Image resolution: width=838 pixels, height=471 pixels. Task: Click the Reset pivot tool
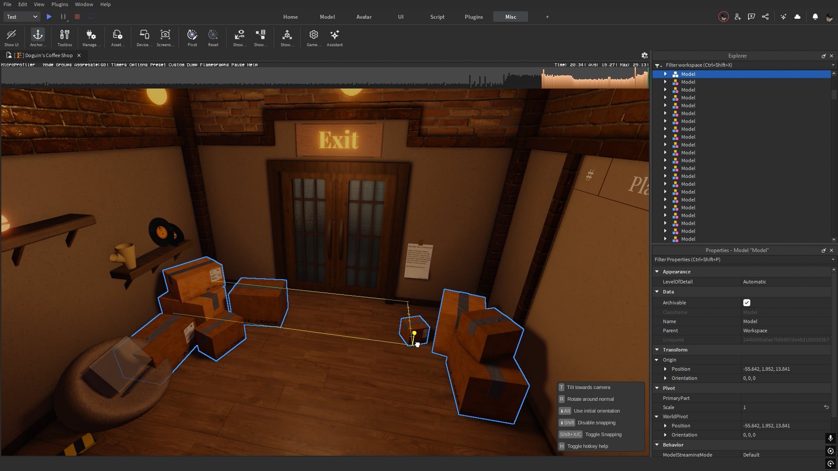(213, 38)
